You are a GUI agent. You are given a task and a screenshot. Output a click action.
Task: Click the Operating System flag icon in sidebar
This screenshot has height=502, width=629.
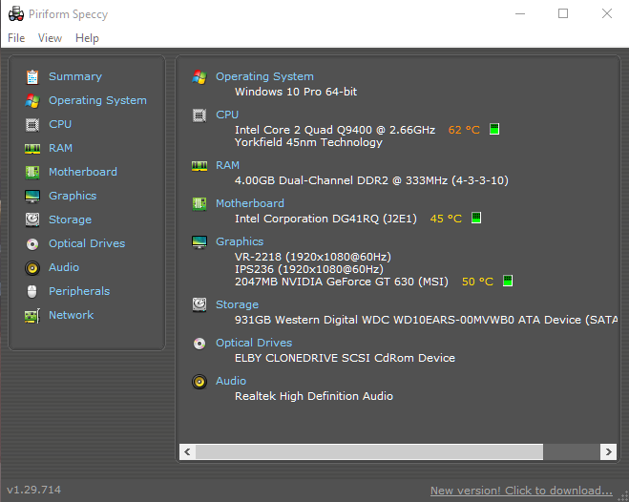(x=32, y=100)
